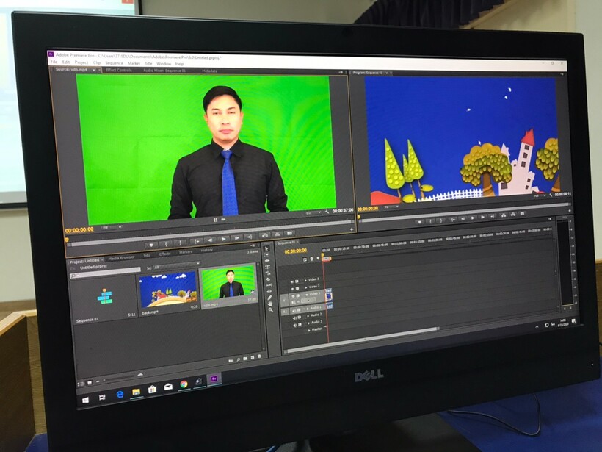Click Overwrite button in Source monitor
Screen dimensions: 602x452
(278, 234)
